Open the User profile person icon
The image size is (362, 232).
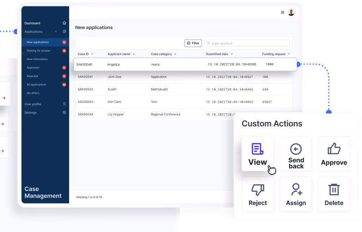(x=64, y=104)
